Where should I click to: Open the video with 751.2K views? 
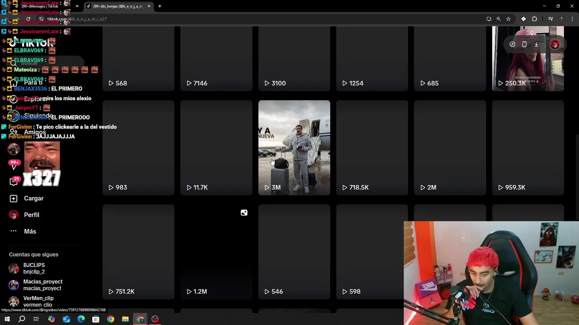(138, 252)
